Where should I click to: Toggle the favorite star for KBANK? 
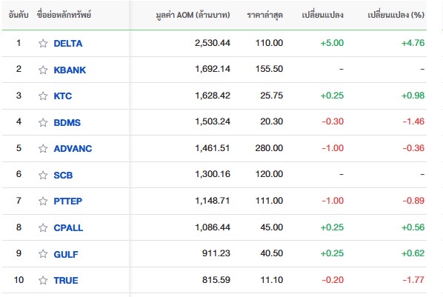pyautogui.click(x=43, y=70)
